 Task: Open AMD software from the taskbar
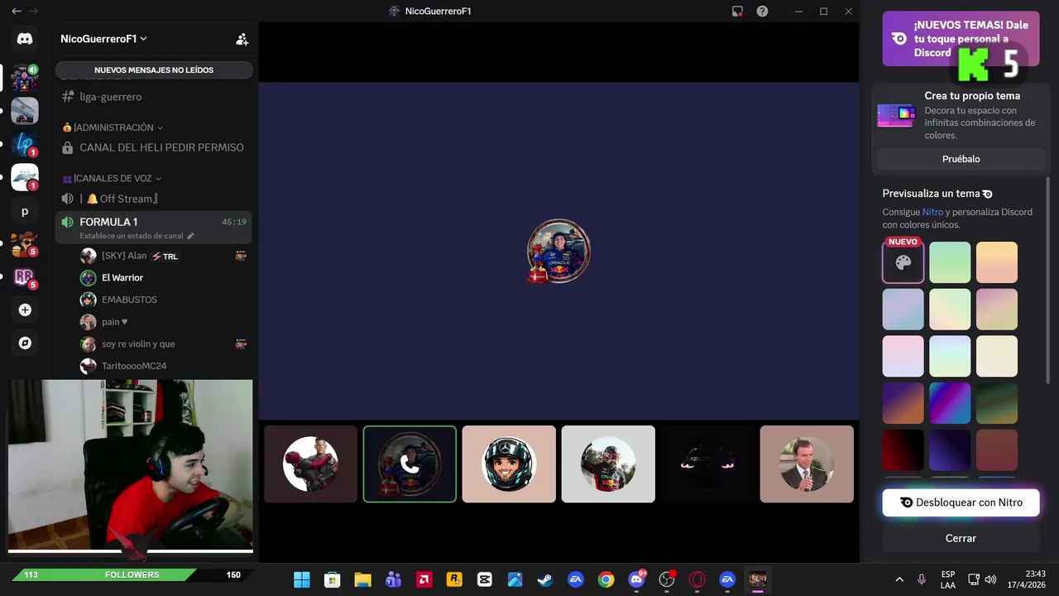pyautogui.click(x=424, y=579)
